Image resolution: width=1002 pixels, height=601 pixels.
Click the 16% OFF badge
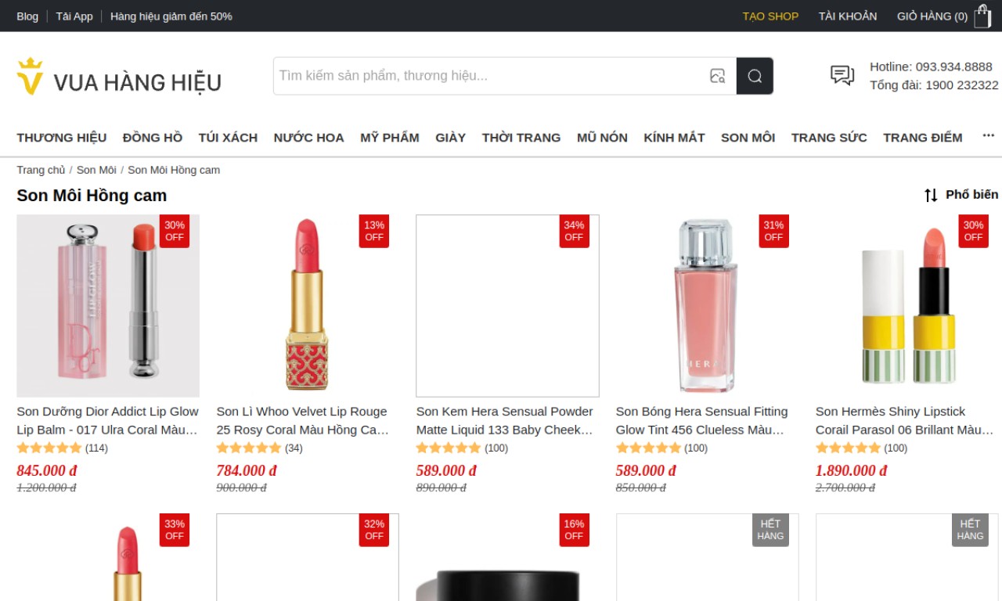click(x=574, y=530)
